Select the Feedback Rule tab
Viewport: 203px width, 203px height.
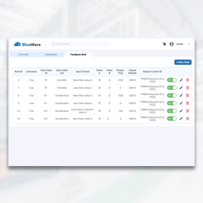pos(78,55)
